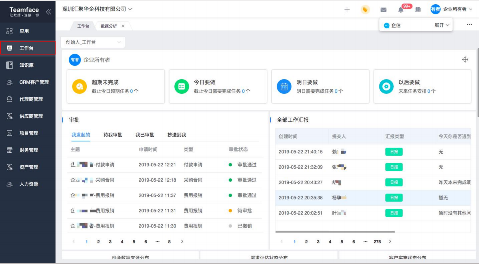479x264 pixels.
Task: Click the 申请时间 column header
Action: (148, 149)
